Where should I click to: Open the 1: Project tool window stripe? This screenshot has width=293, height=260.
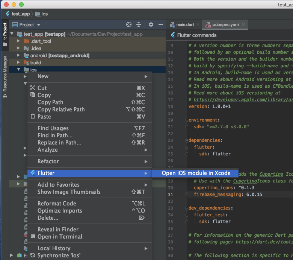[x=5, y=35]
